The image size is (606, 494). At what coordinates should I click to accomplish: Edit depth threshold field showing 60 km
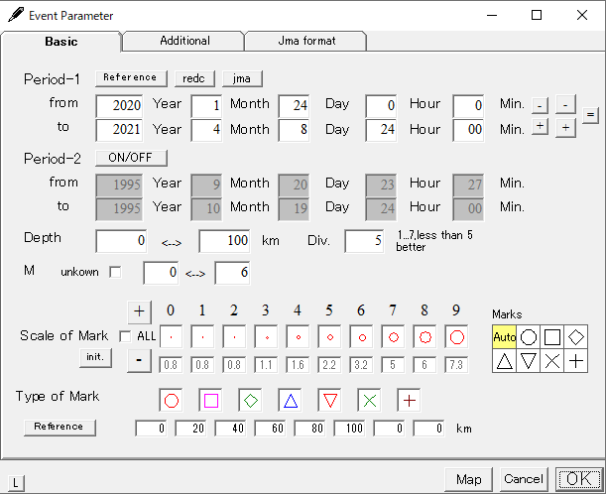click(270, 429)
